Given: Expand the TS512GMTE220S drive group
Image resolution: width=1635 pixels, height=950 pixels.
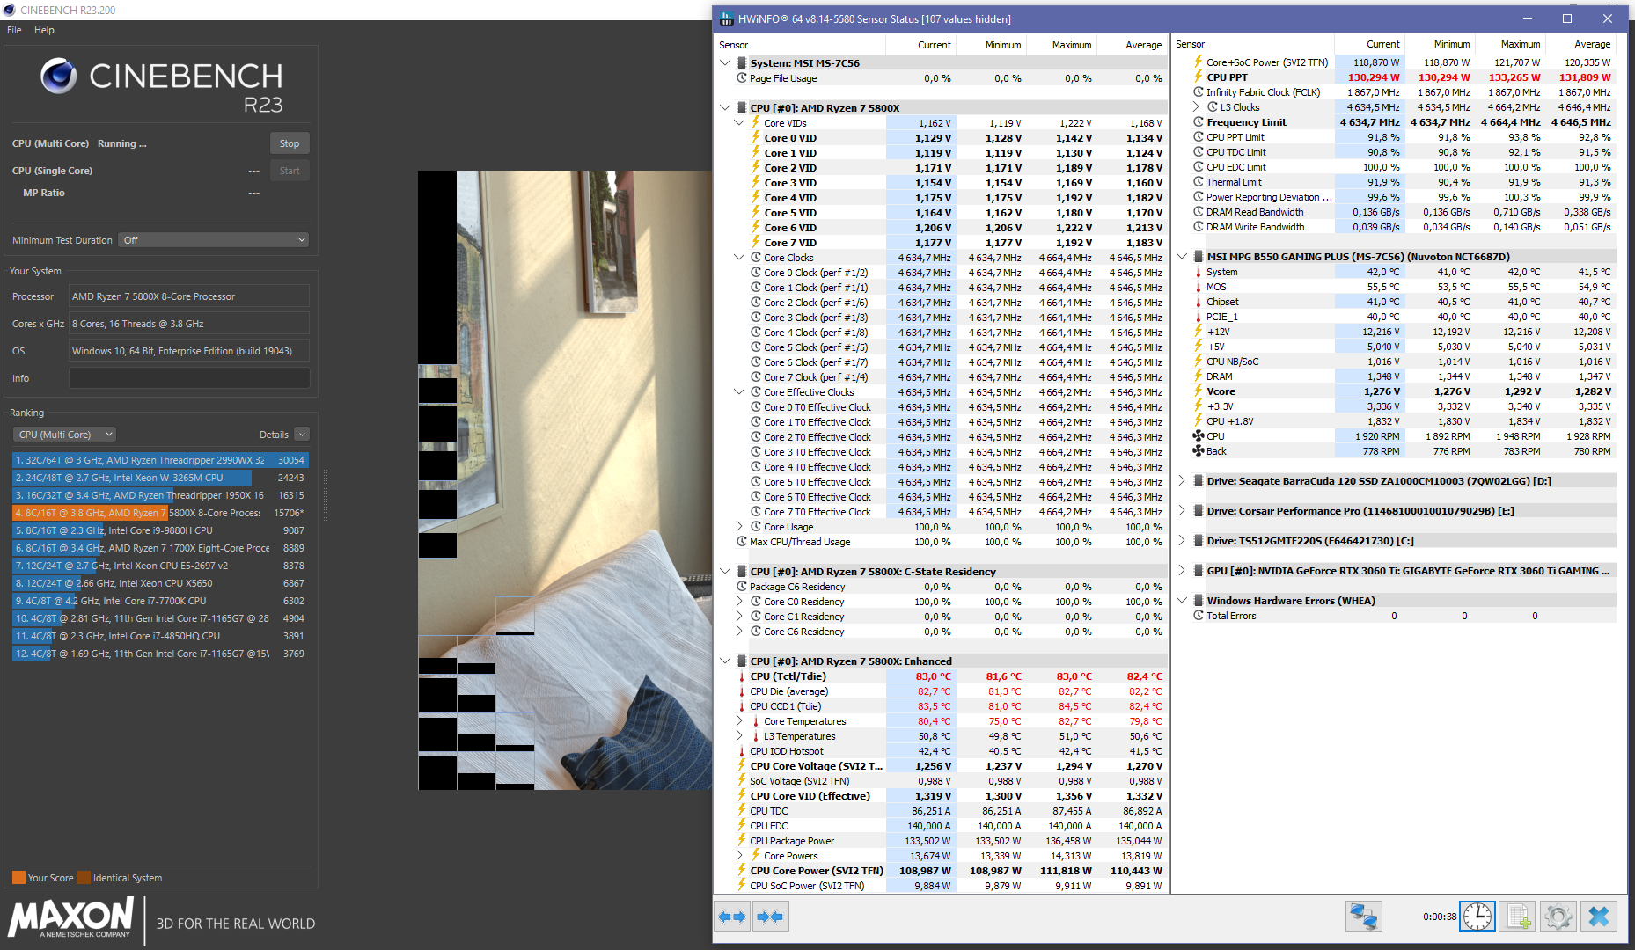Looking at the screenshot, I should (x=1182, y=541).
